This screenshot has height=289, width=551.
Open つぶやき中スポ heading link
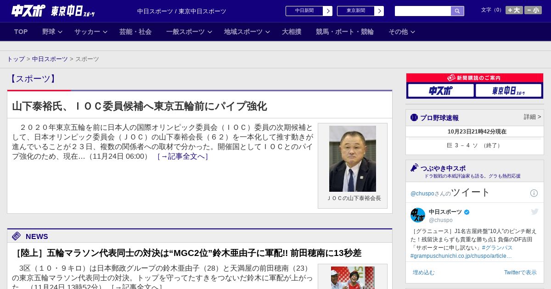[x=443, y=168]
